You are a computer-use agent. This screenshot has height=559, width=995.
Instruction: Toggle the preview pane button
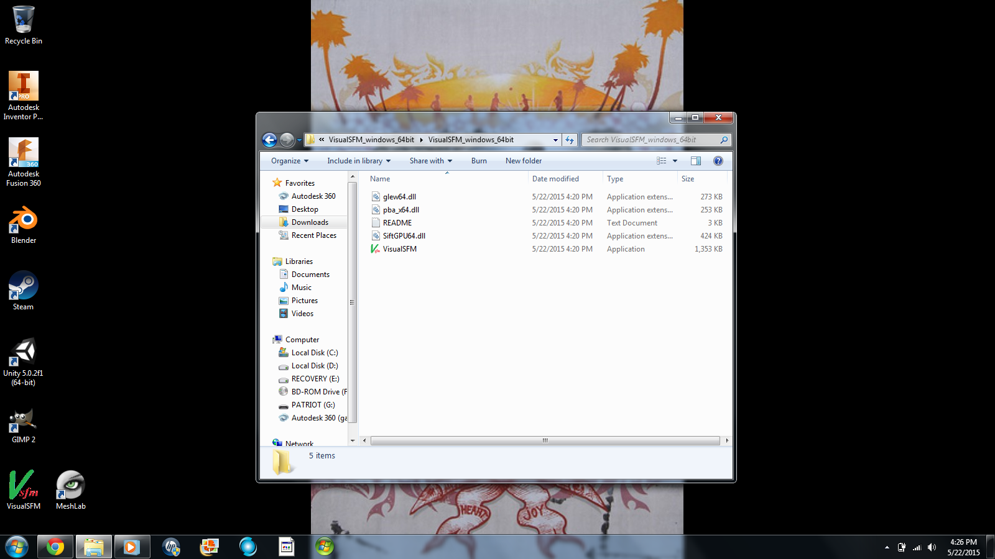tap(696, 161)
